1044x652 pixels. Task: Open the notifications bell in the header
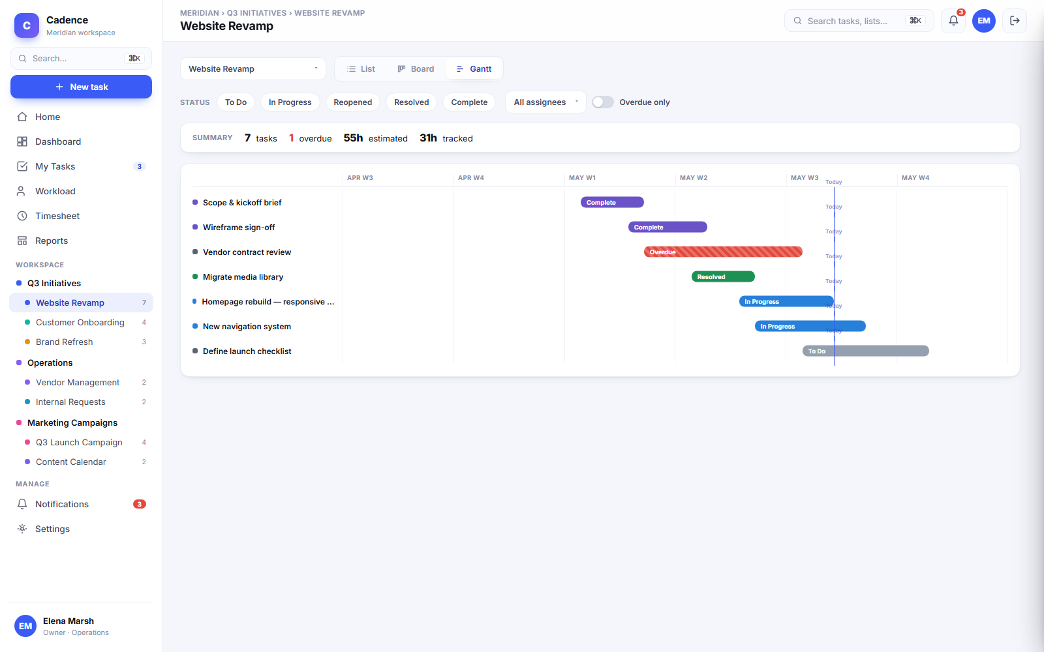pyautogui.click(x=953, y=21)
